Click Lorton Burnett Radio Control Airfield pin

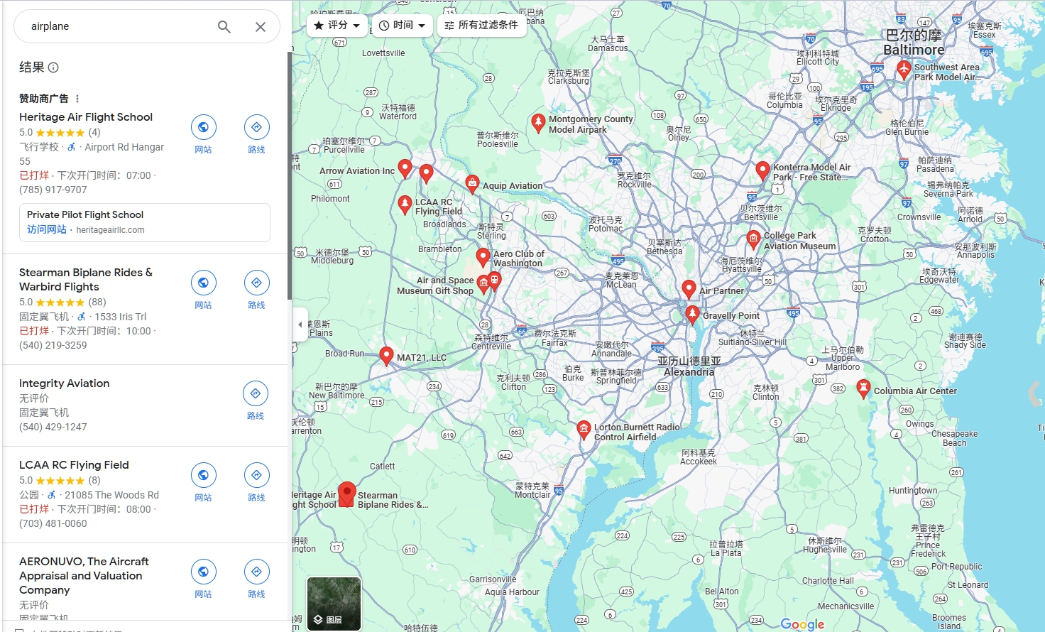[584, 430]
